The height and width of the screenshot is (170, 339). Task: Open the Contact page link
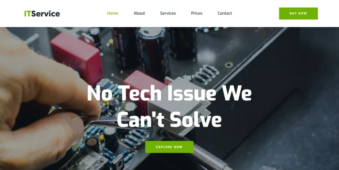224,13
